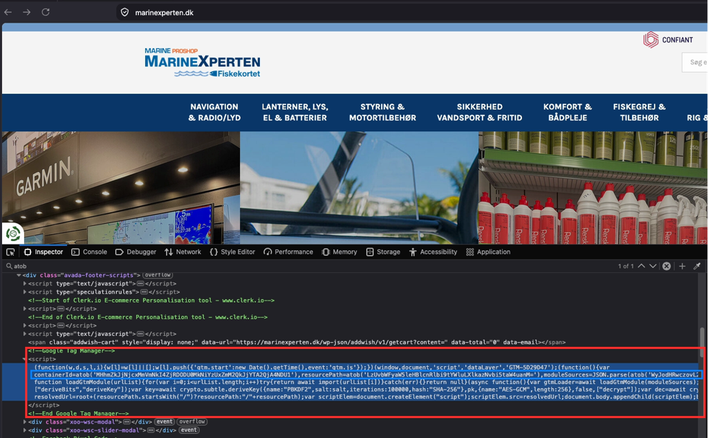Select the 'End Google Tag Manager' comment

click(x=79, y=413)
